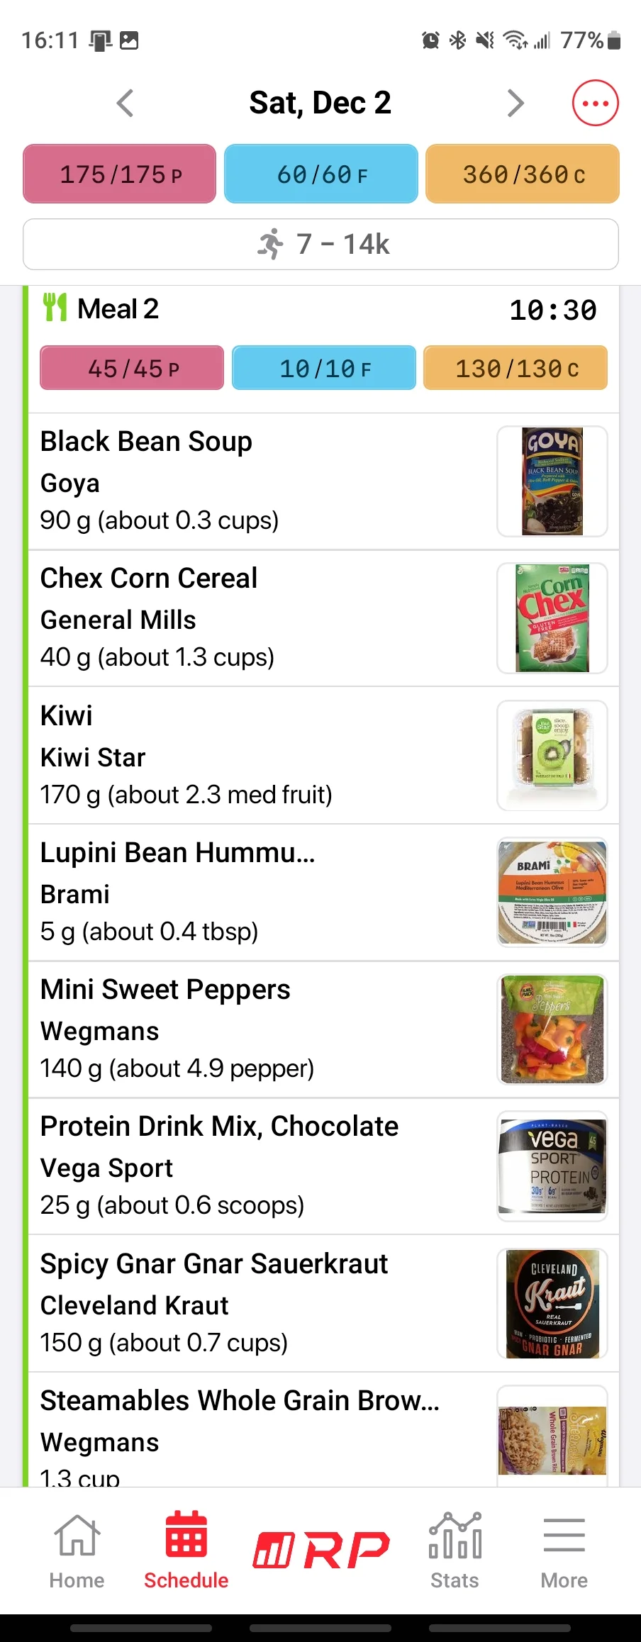Tap the daily protein 175/175 P badge
Image resolution: width=641 pixels, height=1642 pixels.
(x=119, y=174)
